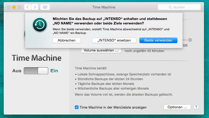Click the help question mark icon

point(196,107)
